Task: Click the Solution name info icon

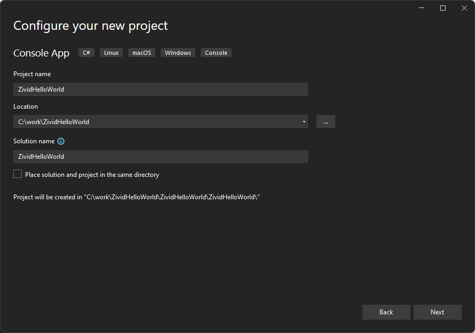Action: click(61, 141)
